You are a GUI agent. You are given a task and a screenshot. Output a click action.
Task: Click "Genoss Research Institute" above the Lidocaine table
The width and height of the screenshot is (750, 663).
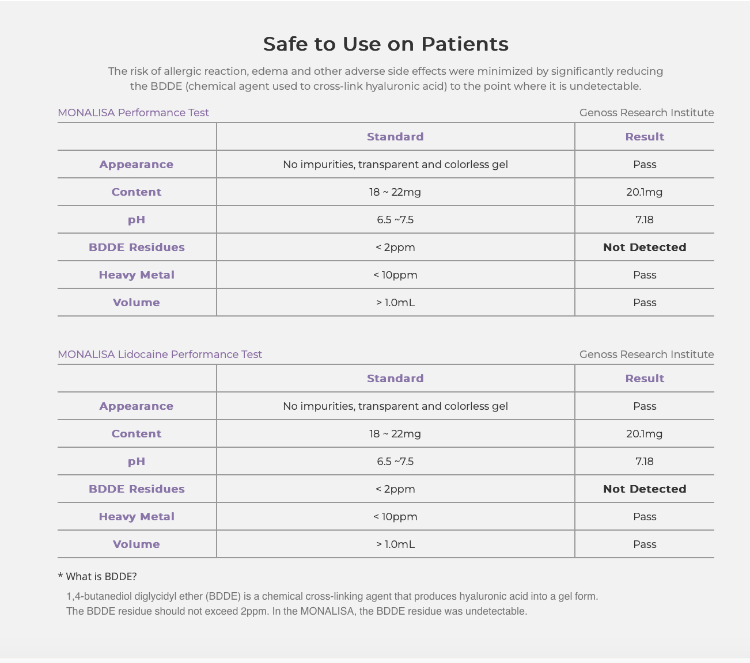646,355
